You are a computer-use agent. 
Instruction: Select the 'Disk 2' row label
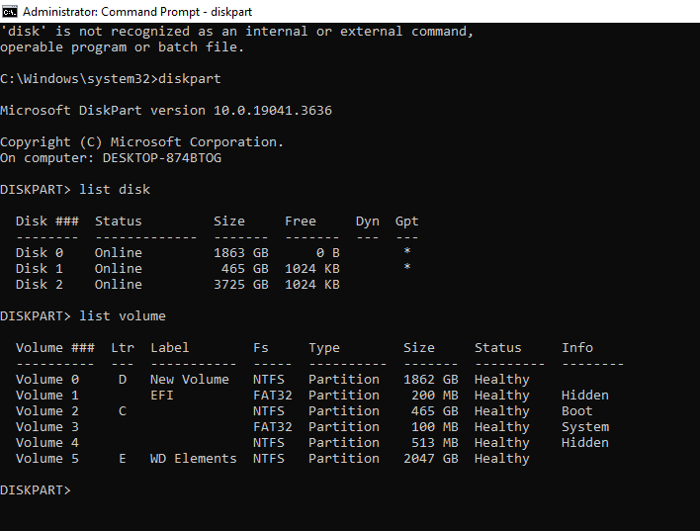40,285
